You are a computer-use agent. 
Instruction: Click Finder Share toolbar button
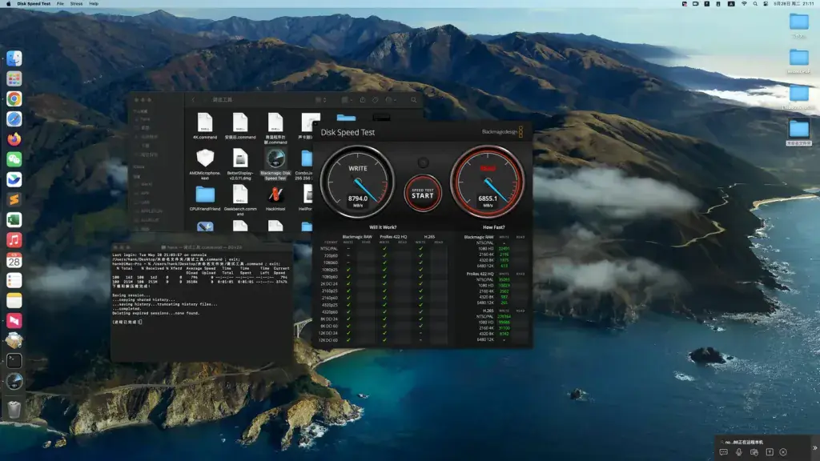pyautogui.click(x=363, y=100)
